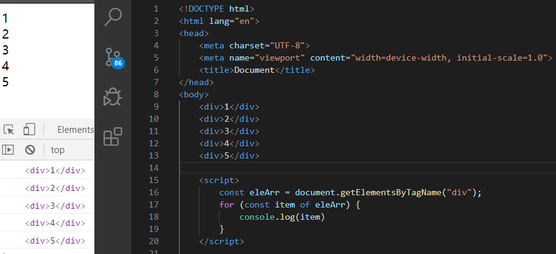Image resolution: width=556 pixels, height=254 pixels.
Task: Click rendered page text "5" in browser
Action: [6, 82]
